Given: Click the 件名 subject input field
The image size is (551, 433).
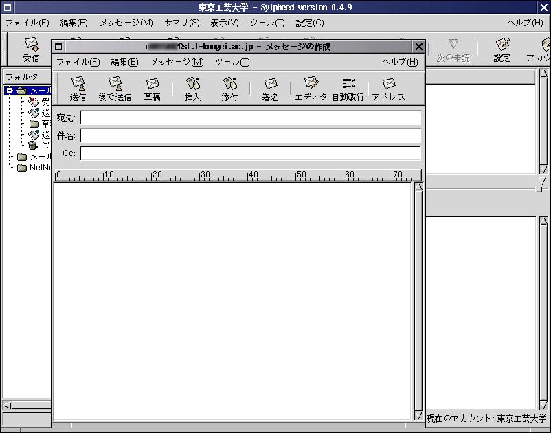Looking at the screenshot, I should [250, 135].
